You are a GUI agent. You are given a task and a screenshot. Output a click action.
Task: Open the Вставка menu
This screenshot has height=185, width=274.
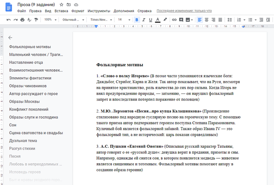(x=61, y=11)
